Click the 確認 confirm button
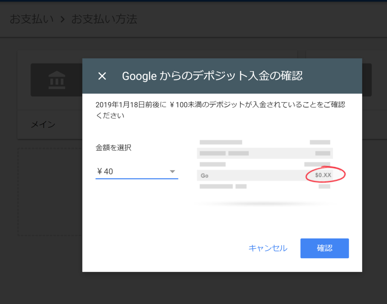Viewport: 387px width, 304px height. coord(324,248)
